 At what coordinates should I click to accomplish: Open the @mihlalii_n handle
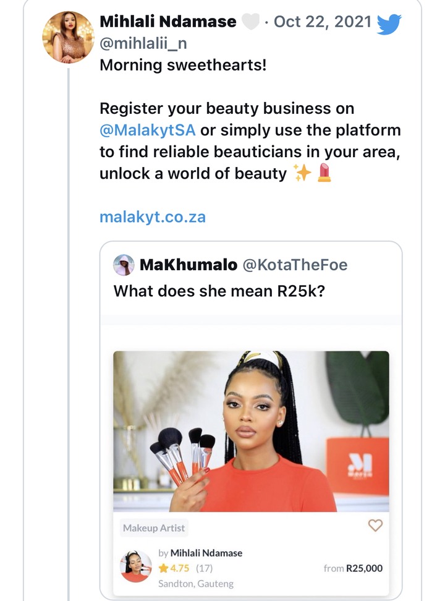pyautogui.click(x=143, y=43)
